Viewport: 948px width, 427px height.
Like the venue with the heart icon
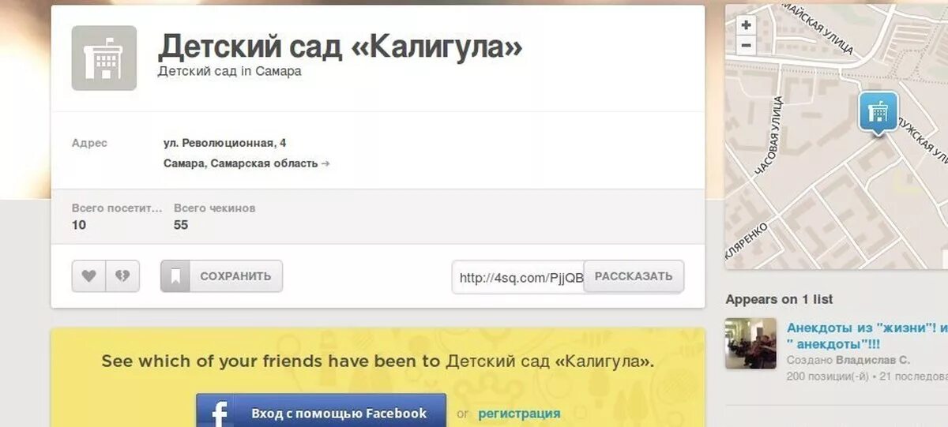coord(89,276)
